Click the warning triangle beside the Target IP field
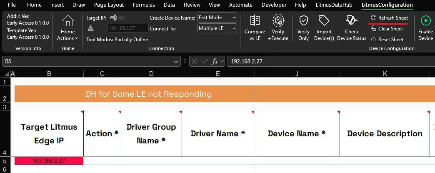This screenshot has width=435, height=173. pos(91,28)
